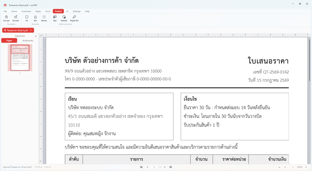Viewport: 312px width, 171px height.
Task: Choose the Blur redaction tool
Action: pyautogui.click(x=35, y=18)
